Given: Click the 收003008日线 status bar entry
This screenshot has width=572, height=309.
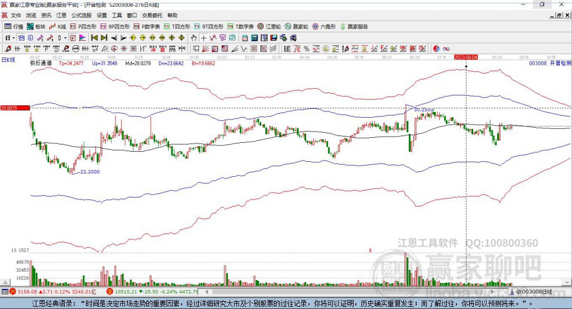Looking at the screenshot, I should pos(531,292).
